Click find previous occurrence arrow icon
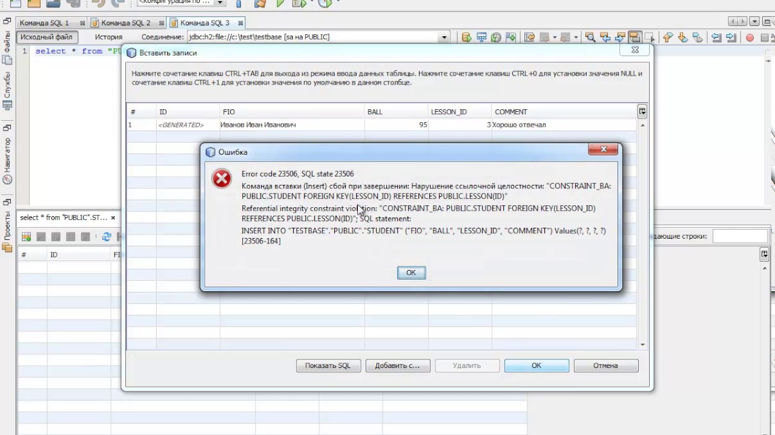The image size is (775, 435). point(605,37)
